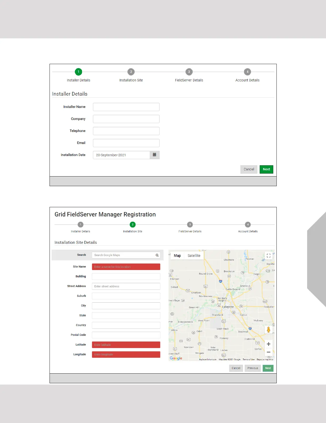
Task: Click Next in the Installer Details form
Action: [266, 169]
